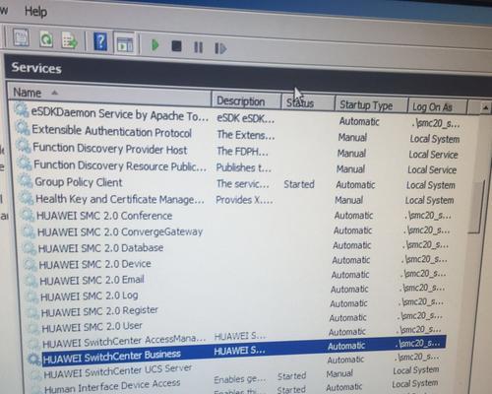Sort by the Status column header

click(308, 102)
